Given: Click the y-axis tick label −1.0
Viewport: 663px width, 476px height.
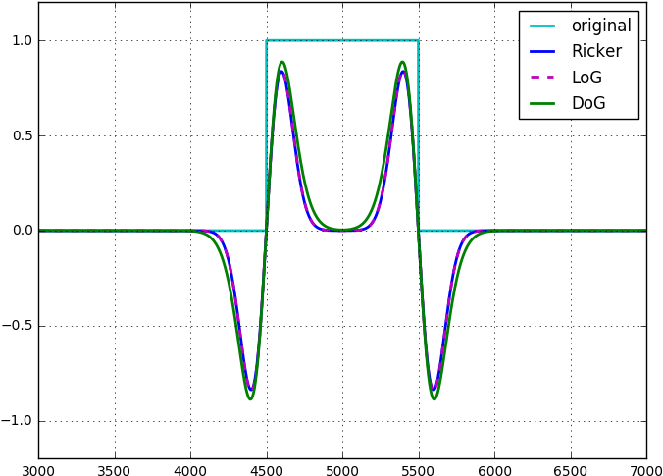Looking at the screenshot, I should click(18, 421).
